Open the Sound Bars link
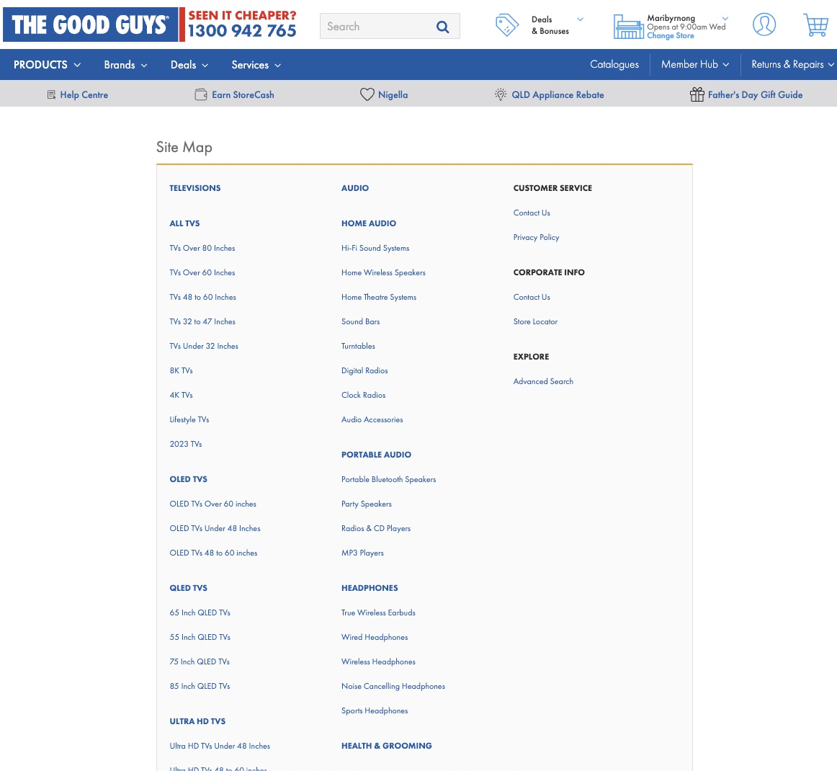The width and height of the screenshot is (837, 771). [361, 321]
